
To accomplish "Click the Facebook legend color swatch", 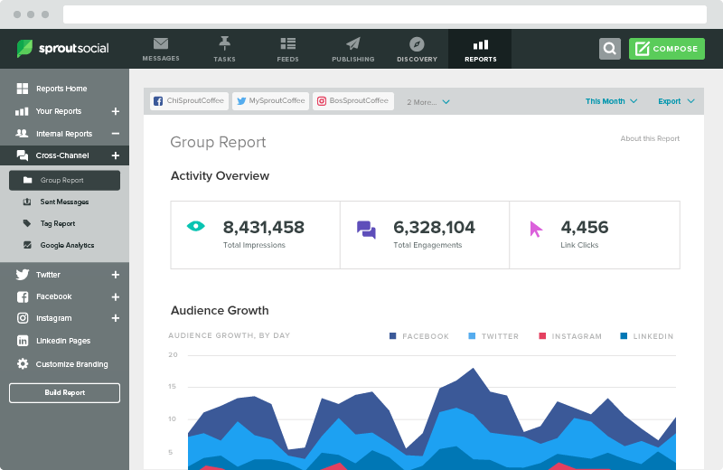I will point(393,336).
